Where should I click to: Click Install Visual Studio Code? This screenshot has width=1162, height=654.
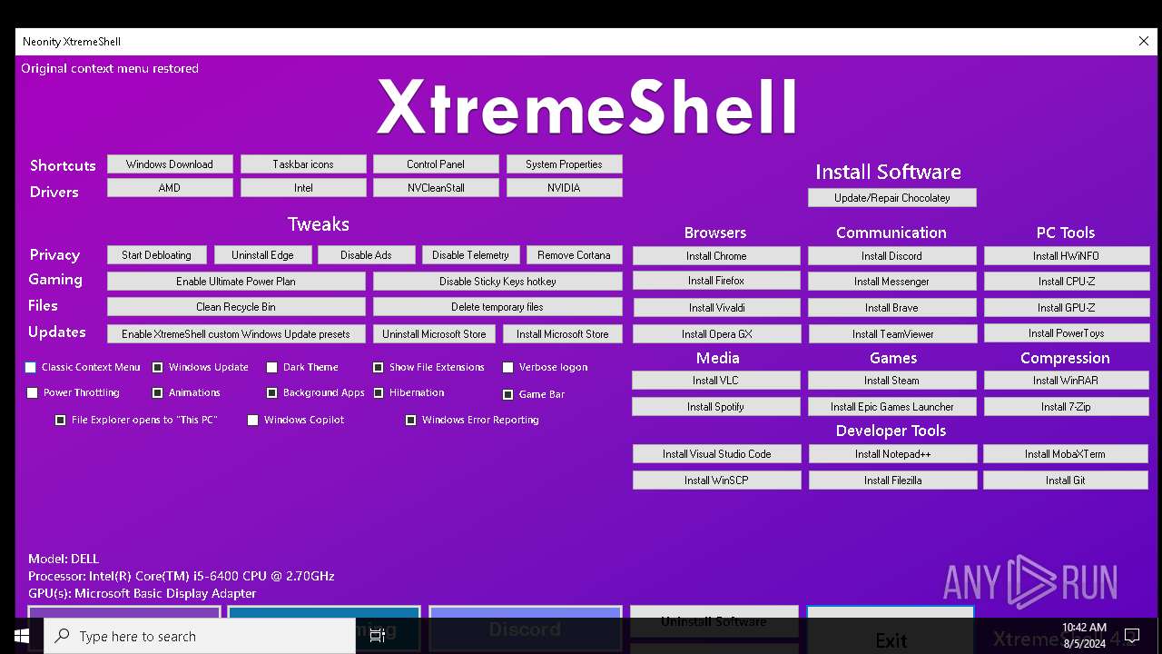point(717,454)
